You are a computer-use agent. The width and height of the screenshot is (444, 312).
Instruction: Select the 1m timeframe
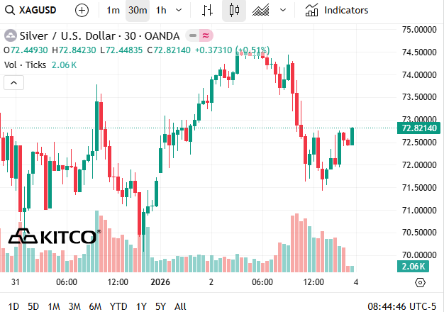pos(113,11)
